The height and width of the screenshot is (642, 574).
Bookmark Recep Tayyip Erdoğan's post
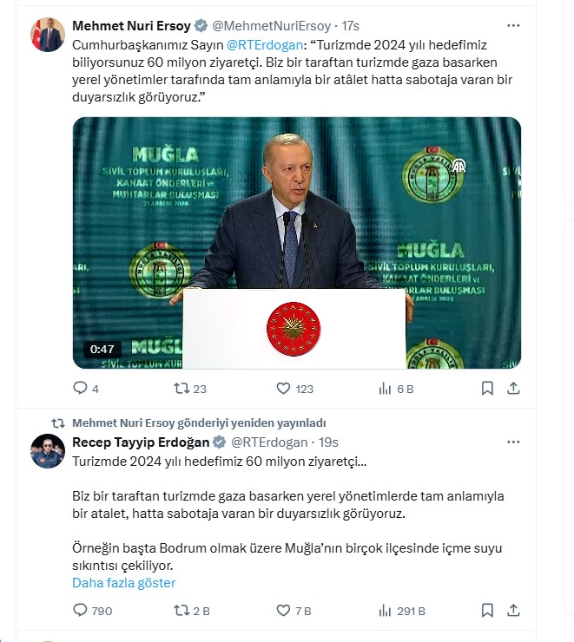487,611
